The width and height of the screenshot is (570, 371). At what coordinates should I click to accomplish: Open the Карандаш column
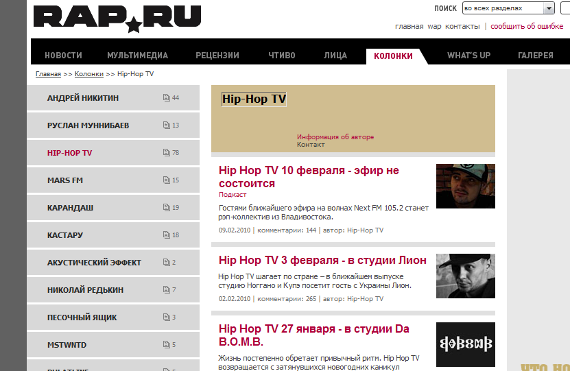point(70,208)
